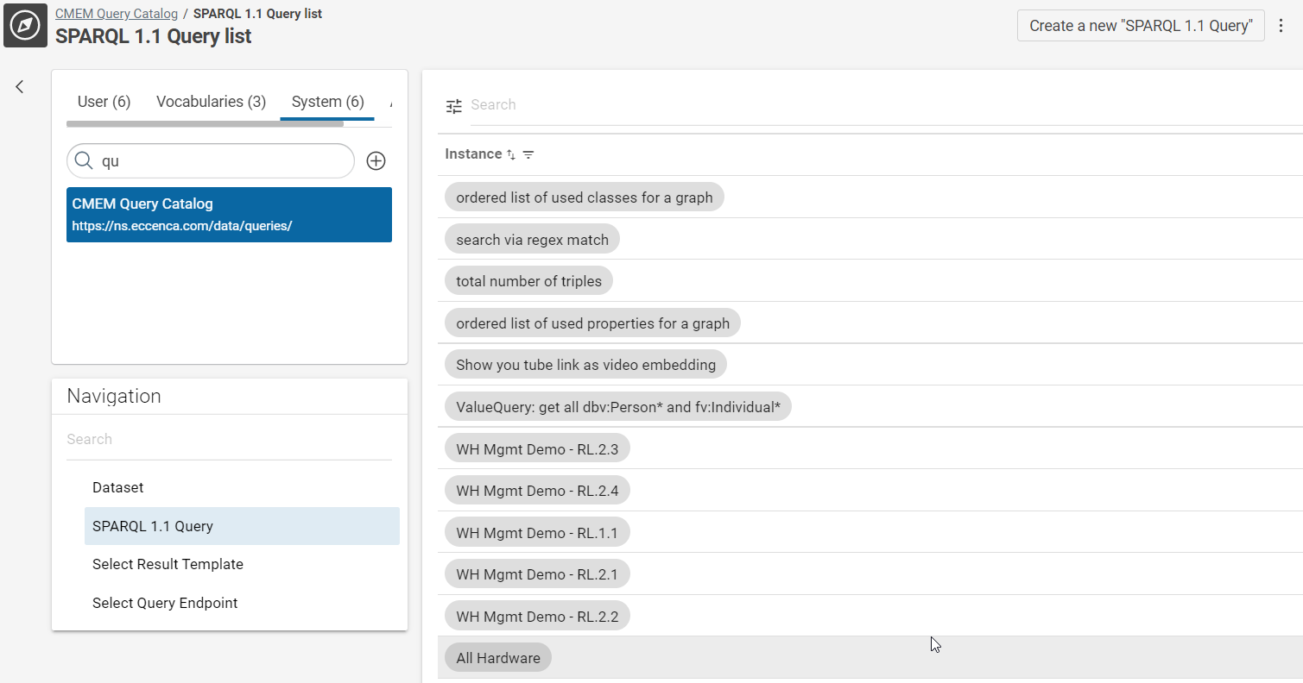The image size is (1303, 683).
Task: Sort the Instance column using arrows icon
Action: [511, 154]
